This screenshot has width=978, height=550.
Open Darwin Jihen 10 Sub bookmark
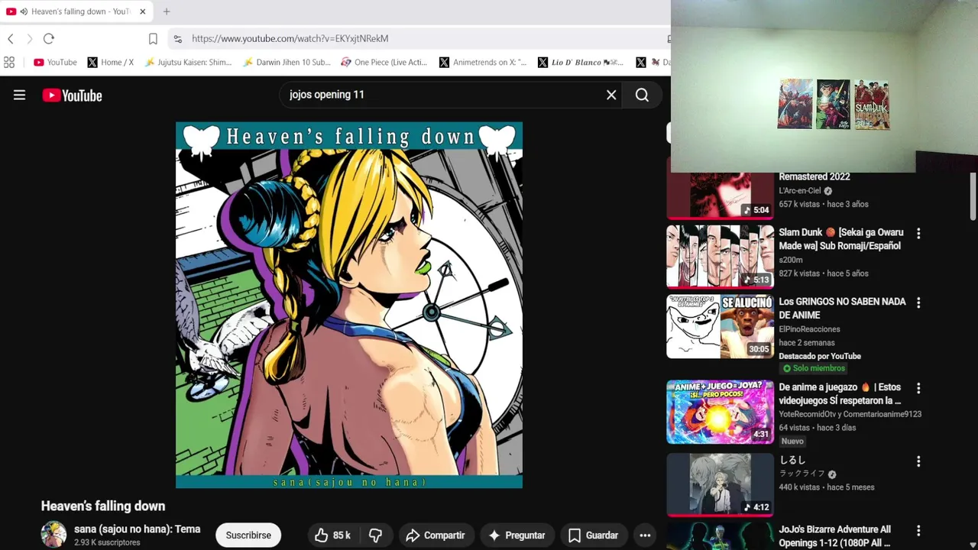pos(287,63)
